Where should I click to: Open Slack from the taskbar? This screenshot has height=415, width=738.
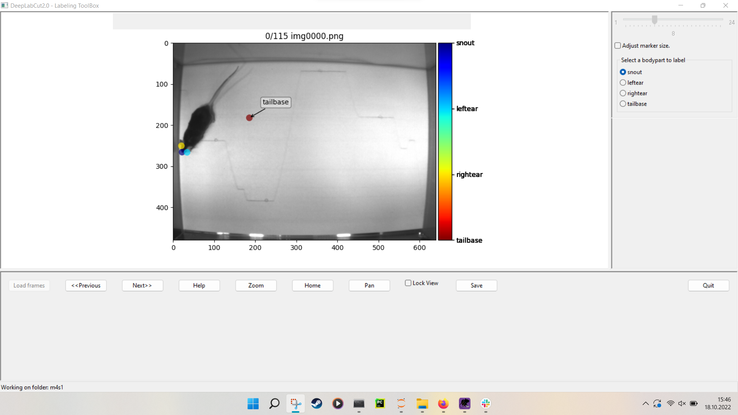485,403
